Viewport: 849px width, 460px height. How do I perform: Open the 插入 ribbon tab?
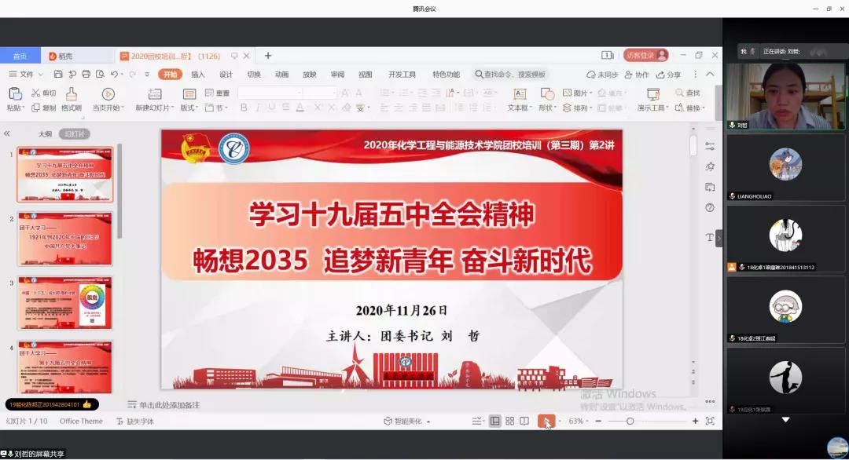click(x=198, y=75)
